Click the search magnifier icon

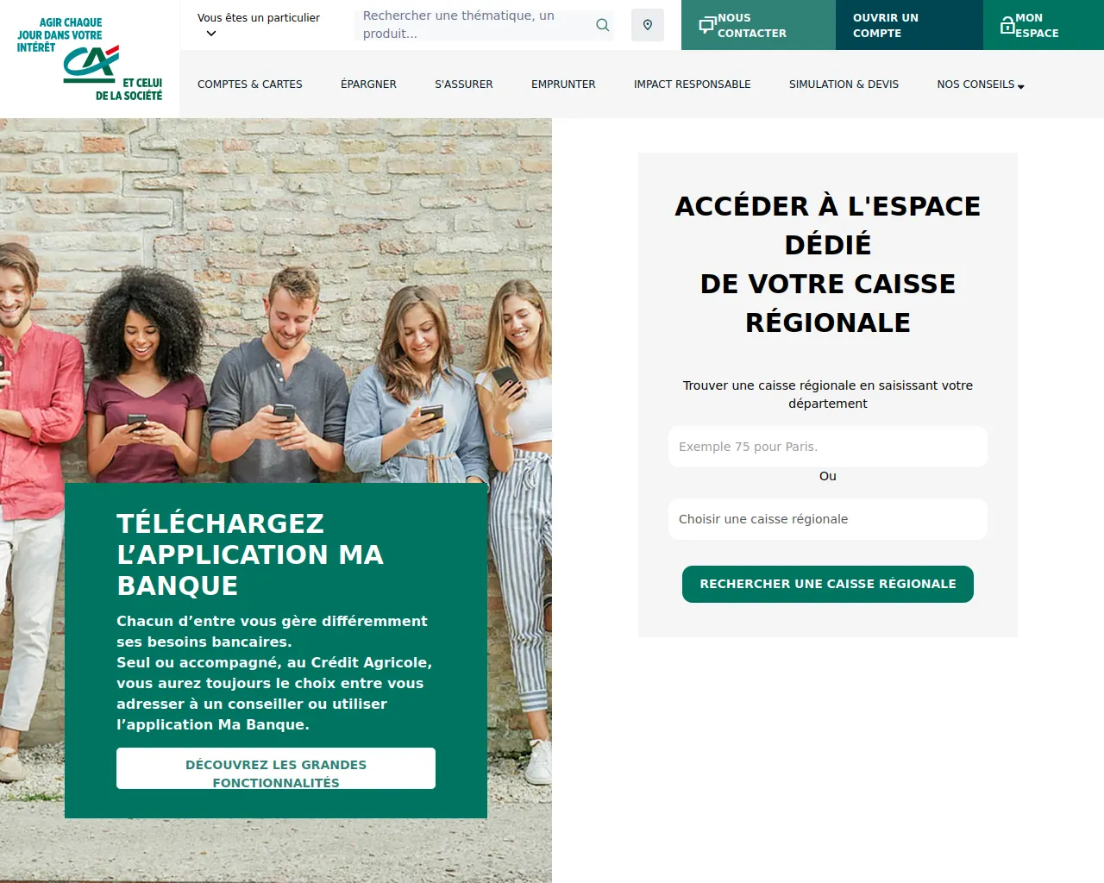603,25
